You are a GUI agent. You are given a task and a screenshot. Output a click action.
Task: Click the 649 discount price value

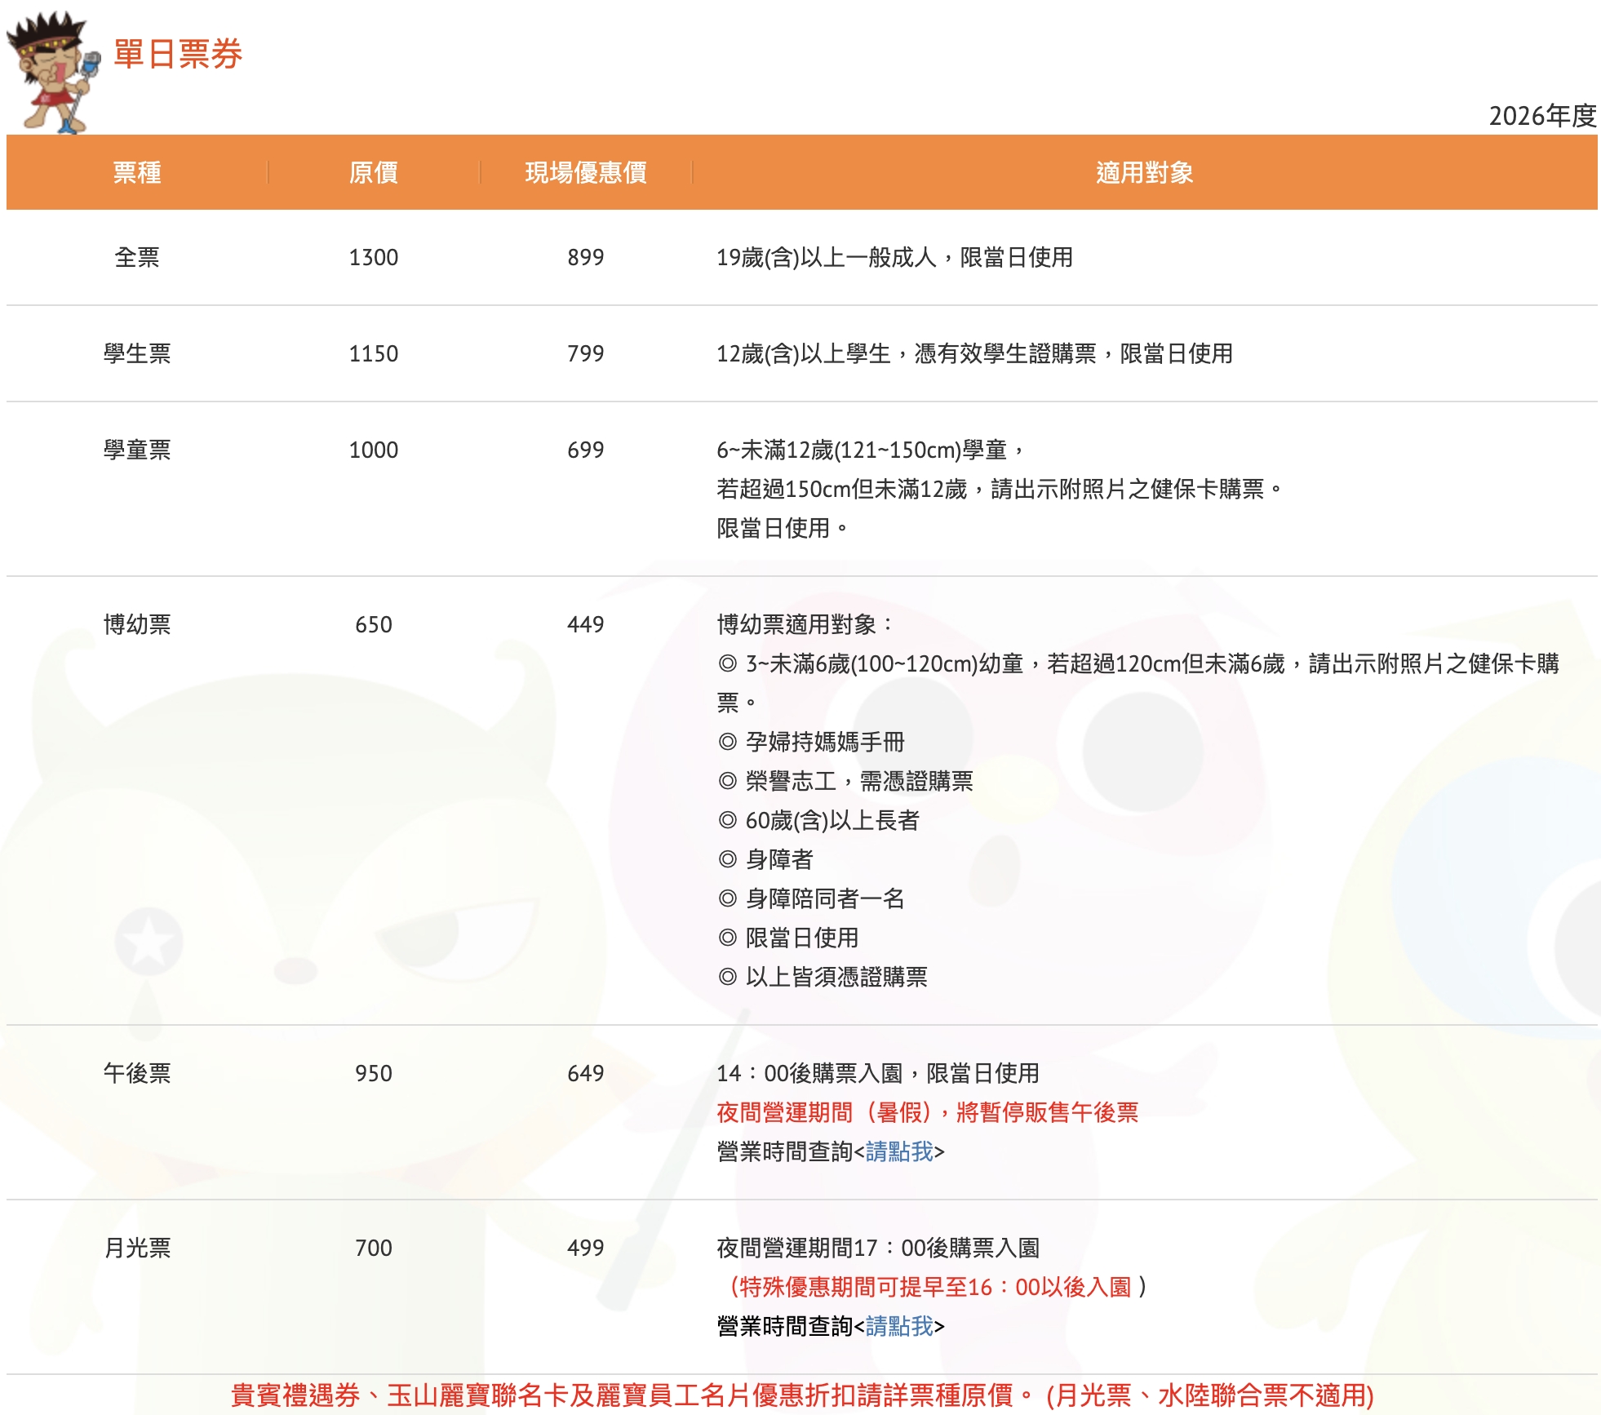(586, 1073)
